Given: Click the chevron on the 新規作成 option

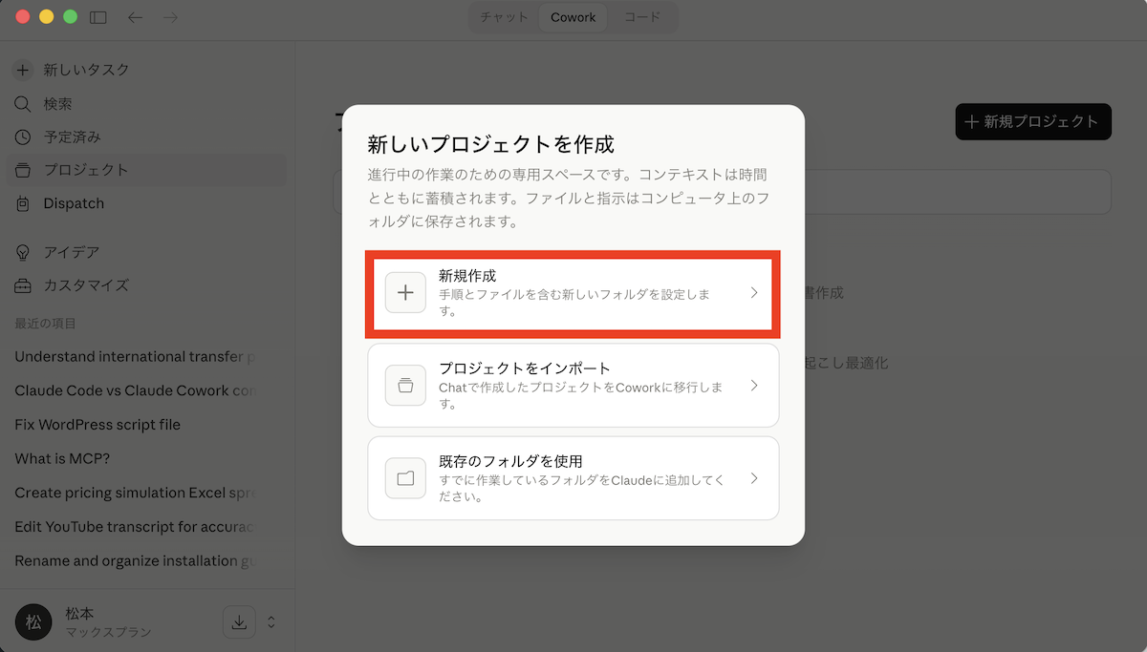Looking at the screenshot, I should tap(753, 293).
